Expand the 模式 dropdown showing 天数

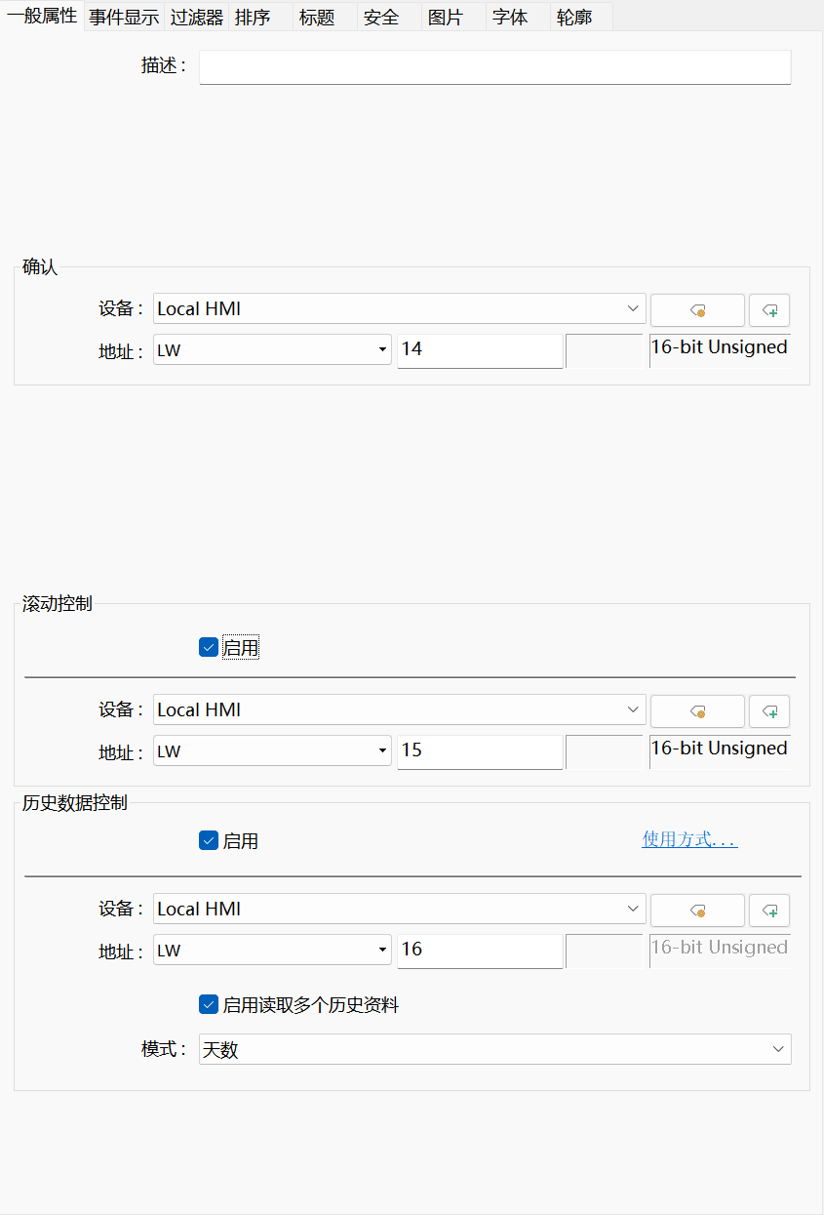coord(495,1049)
